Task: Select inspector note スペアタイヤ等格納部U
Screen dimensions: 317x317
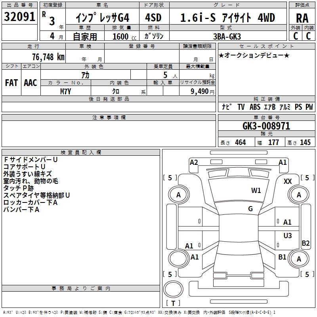Action: [36, 195]
